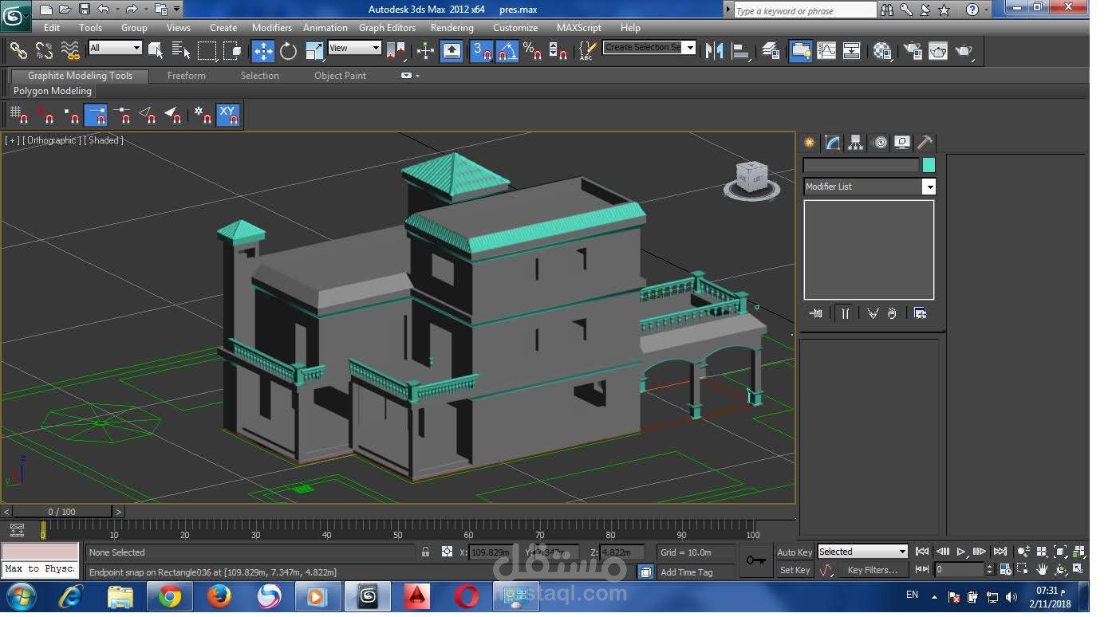
Task: Toggle Snap to Endpoint
Action: pos(97,116)
